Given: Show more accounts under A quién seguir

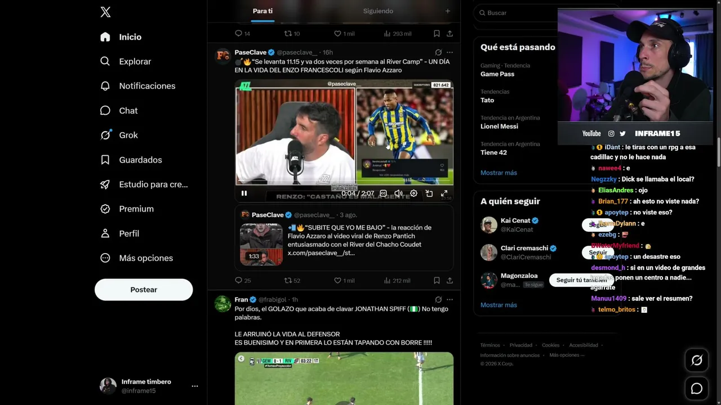Looking at the screenshot, I should pos(499,305).
